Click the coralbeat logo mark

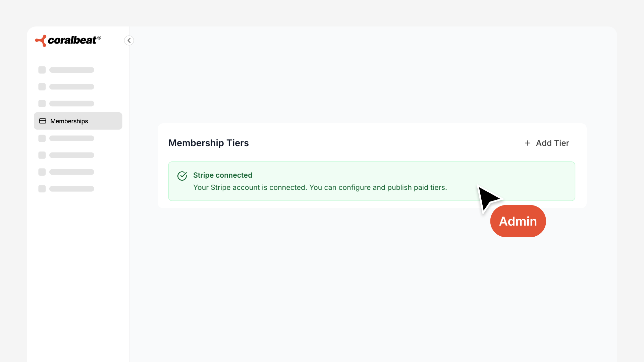pyautogui.click(x=41, y=41)
